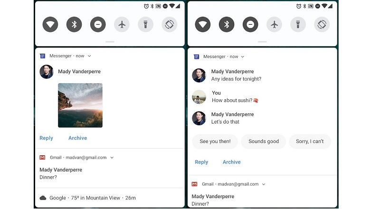Image resolution: width=380 pixels, height=209 pixels.
Task: Expand the left Gmail notification chevron
Action: [x=112, y=158]
